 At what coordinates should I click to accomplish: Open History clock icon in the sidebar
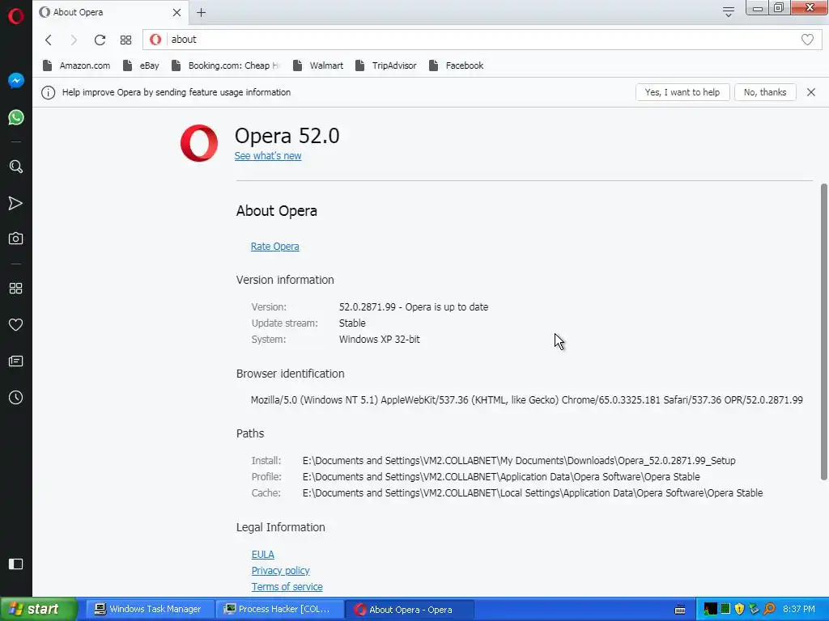(x=16, y=398)
